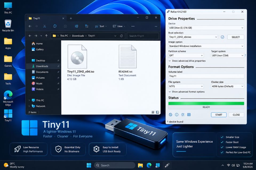
Task: Select Desktop in Explorer sidebar
Action: [x=43, y=61]
